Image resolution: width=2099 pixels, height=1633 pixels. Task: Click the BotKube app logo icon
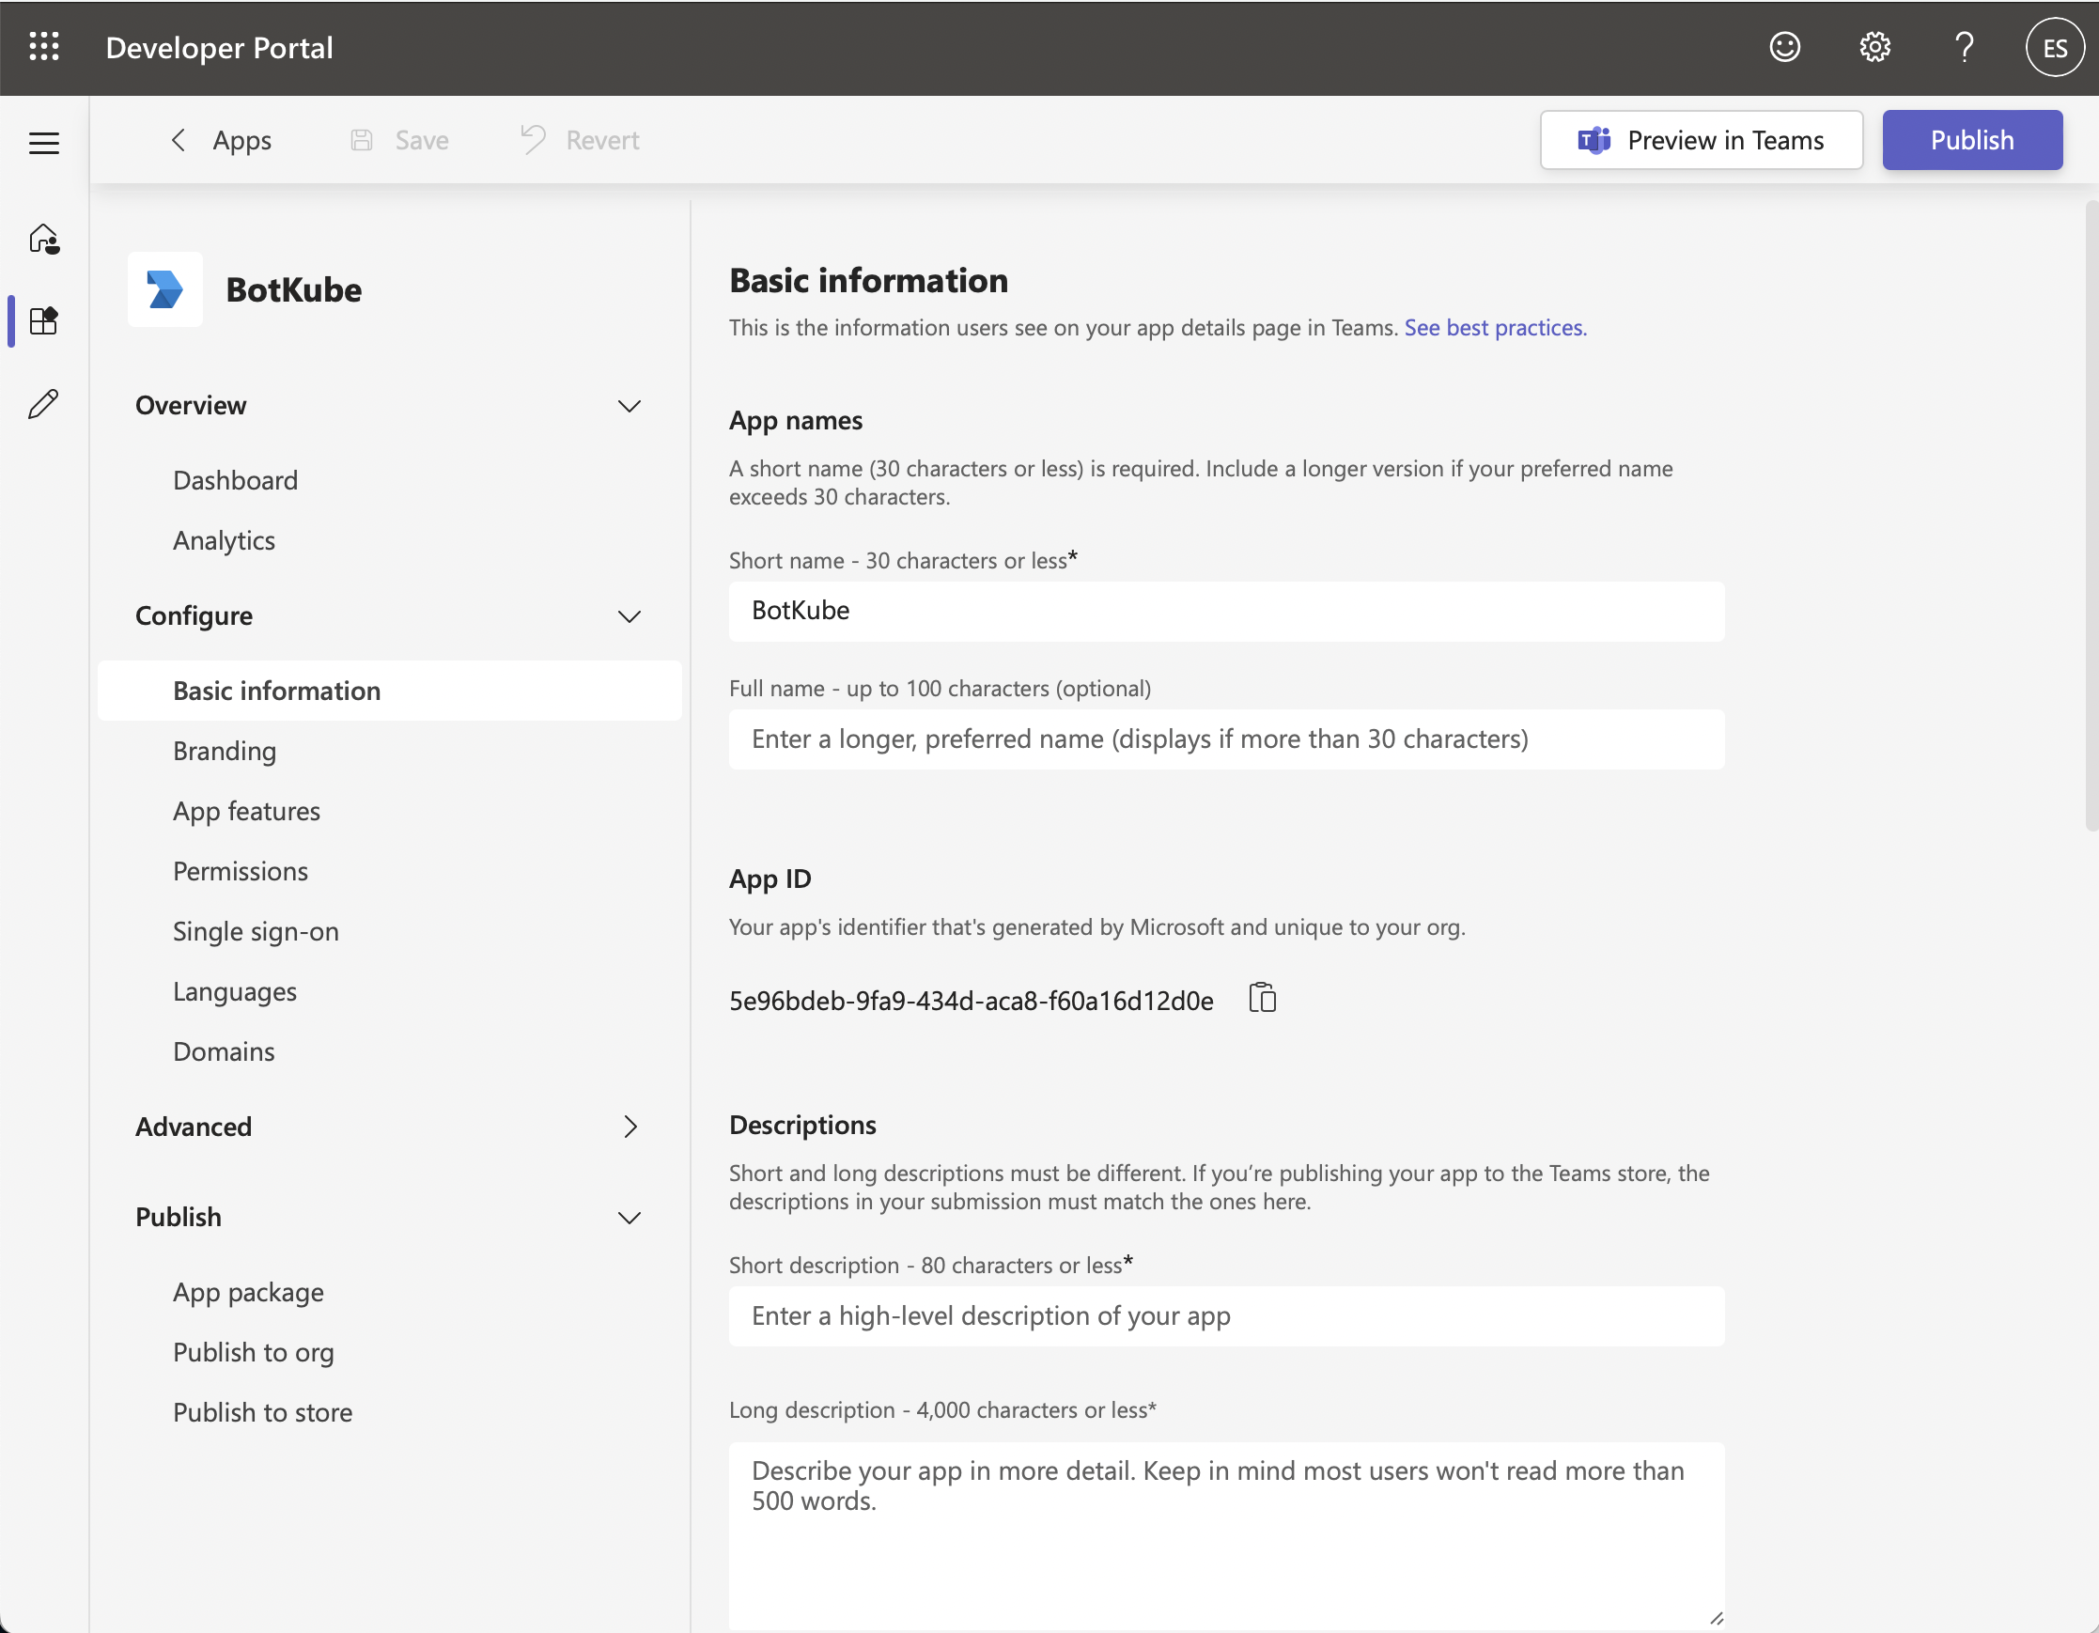click(x=167, y=287)
